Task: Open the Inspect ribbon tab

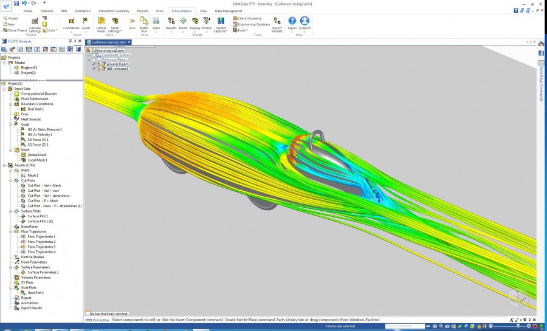Action: 142,11
